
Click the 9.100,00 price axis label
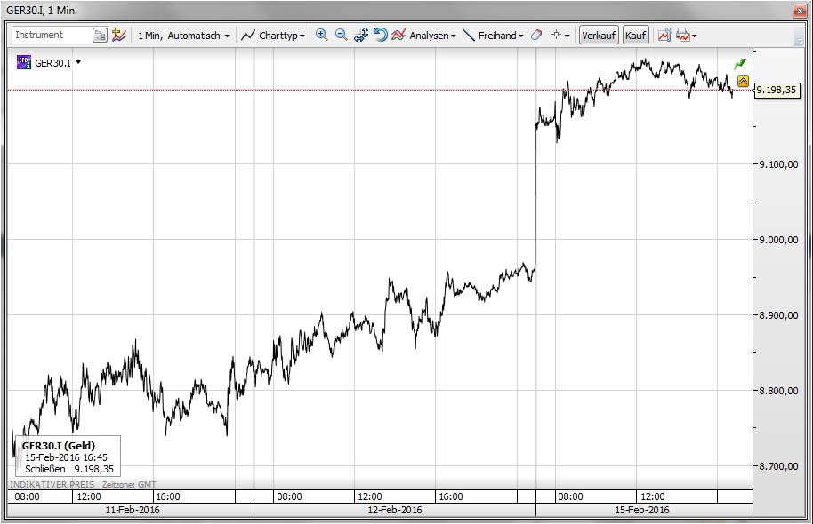point(778,164)
